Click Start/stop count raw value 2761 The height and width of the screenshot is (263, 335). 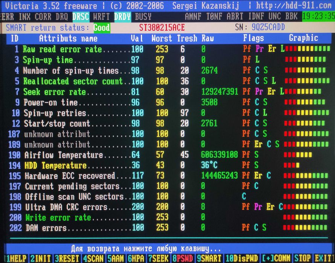click(x=209, y=123)
